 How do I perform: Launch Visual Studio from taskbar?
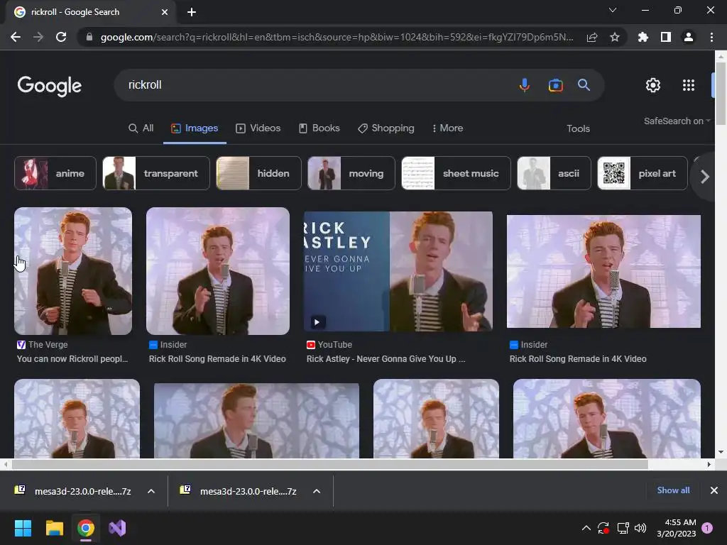click(x=117, y=528)
